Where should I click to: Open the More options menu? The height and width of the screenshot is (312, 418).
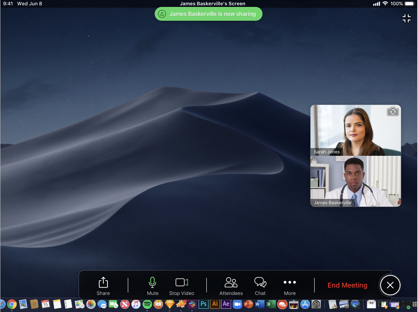pyautogui.click(x=290, y=286)
